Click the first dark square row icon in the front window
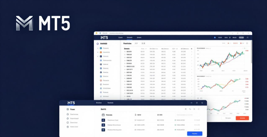This screenshot has height=137, width=267. tap(103, 120)
